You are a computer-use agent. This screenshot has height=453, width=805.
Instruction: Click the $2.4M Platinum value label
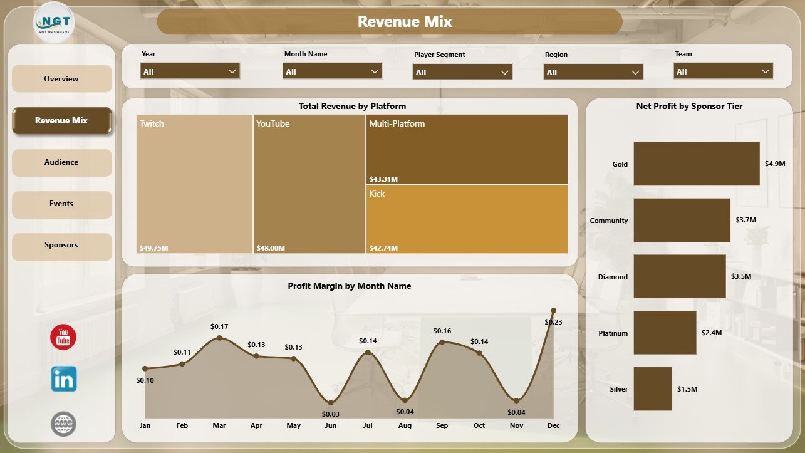[x=712, y=333]
